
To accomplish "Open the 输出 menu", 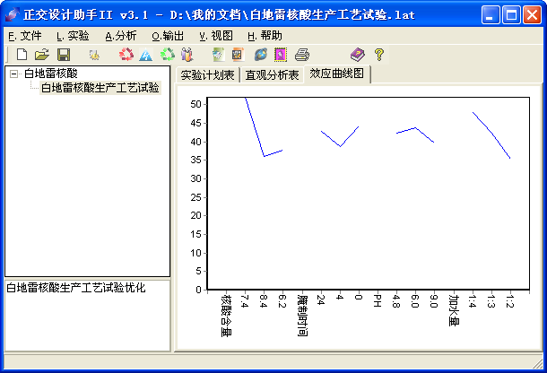I will pos(168,36).
